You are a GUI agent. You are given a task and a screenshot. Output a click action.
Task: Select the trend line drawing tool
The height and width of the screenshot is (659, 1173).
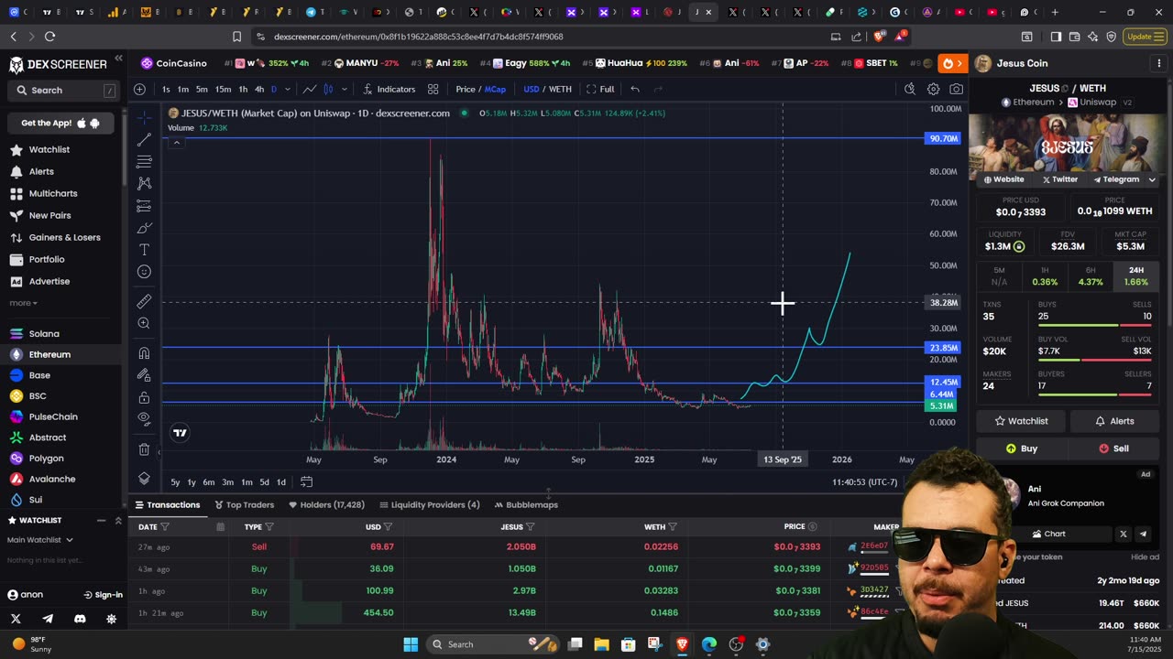144,139
